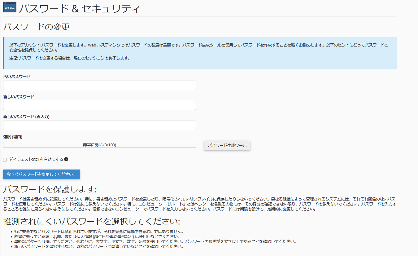This screenshot has height=256, width=418.
Task: Click the password strength meter bar
Action: tap(99, 145)
